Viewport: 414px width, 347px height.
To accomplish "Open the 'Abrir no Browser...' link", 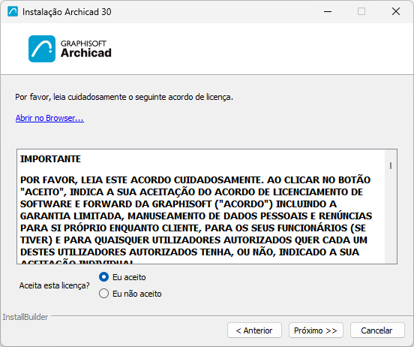I will (49, 118).
